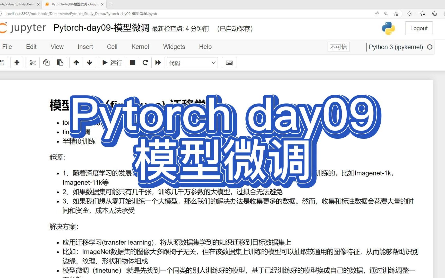Image resolution: width=445 pixels, height=278 pixels.
Task: Click the line mentioning transfer learning
Action: (x=177, y=242)
